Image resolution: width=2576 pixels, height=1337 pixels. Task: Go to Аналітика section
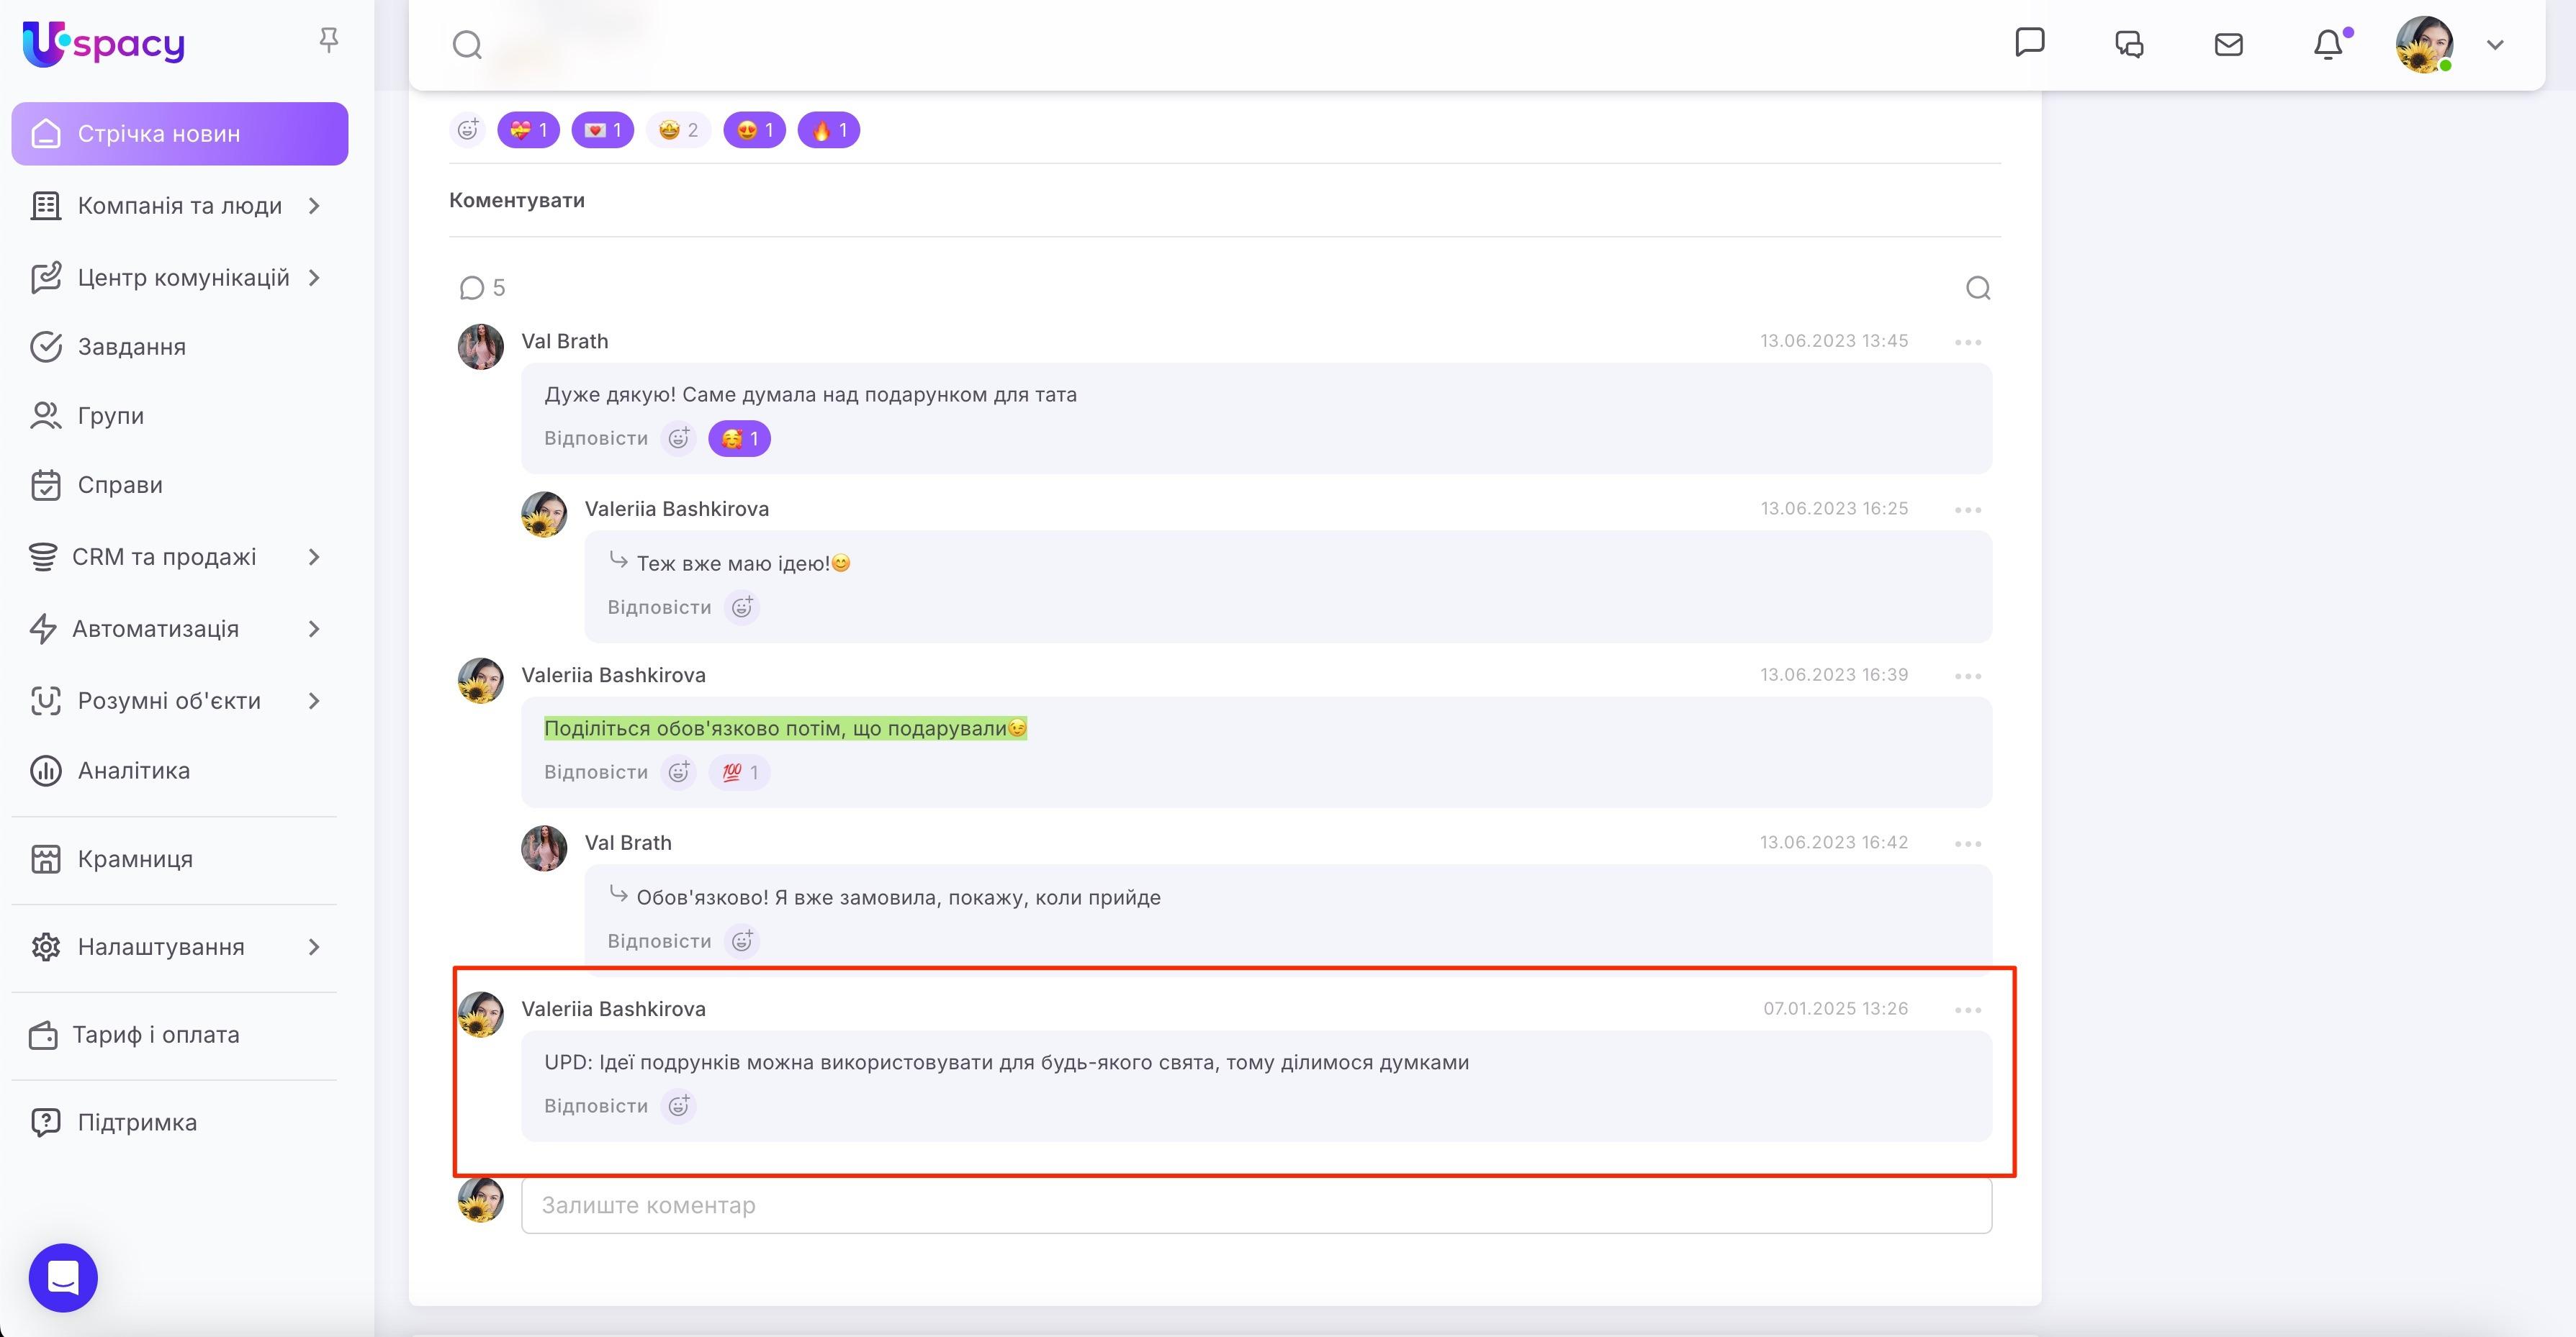click(x=134, y=771)
